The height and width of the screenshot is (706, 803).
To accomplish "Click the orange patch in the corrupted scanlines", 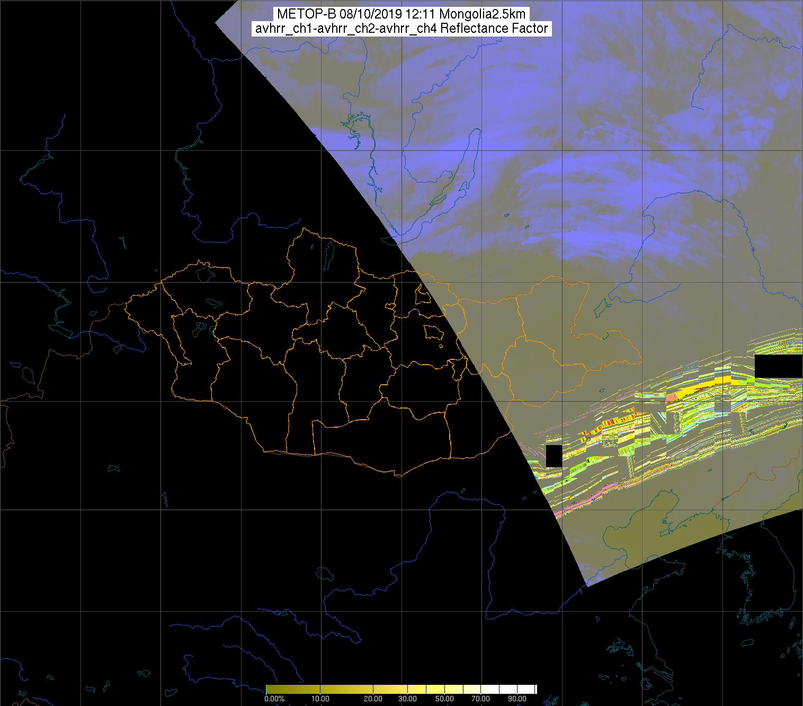I will (672, 397).
